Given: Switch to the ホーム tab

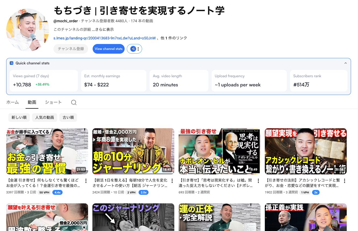Looking at the screenshot, I should (x=12, y=102).
